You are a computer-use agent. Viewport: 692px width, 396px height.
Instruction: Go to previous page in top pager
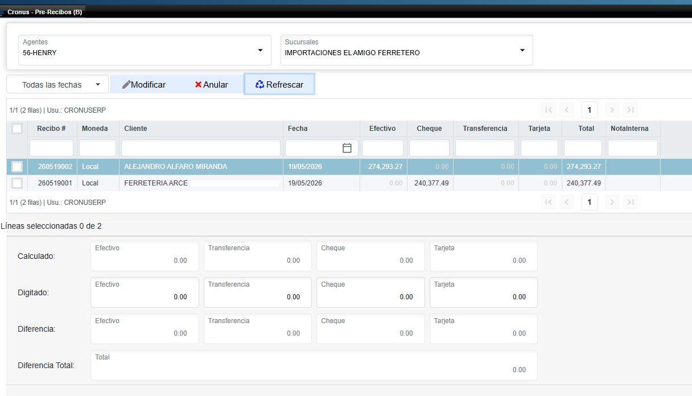[x=567, y=110]
